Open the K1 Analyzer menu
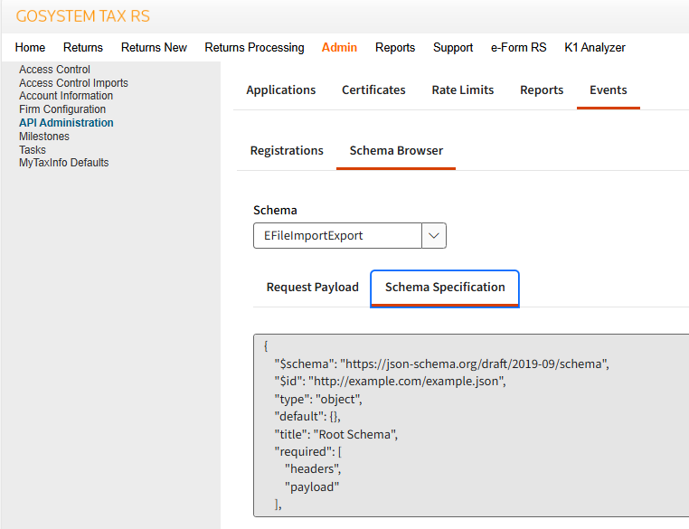The width and height of the screenshot is (689, 529). [594, 48]
